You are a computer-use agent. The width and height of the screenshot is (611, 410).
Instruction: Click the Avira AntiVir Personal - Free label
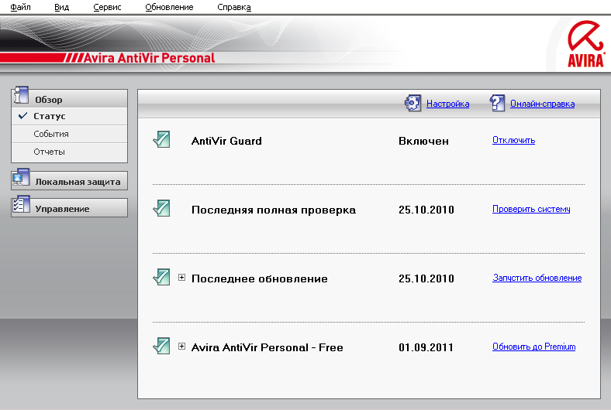pyautogui.click(x=267, y=347)
